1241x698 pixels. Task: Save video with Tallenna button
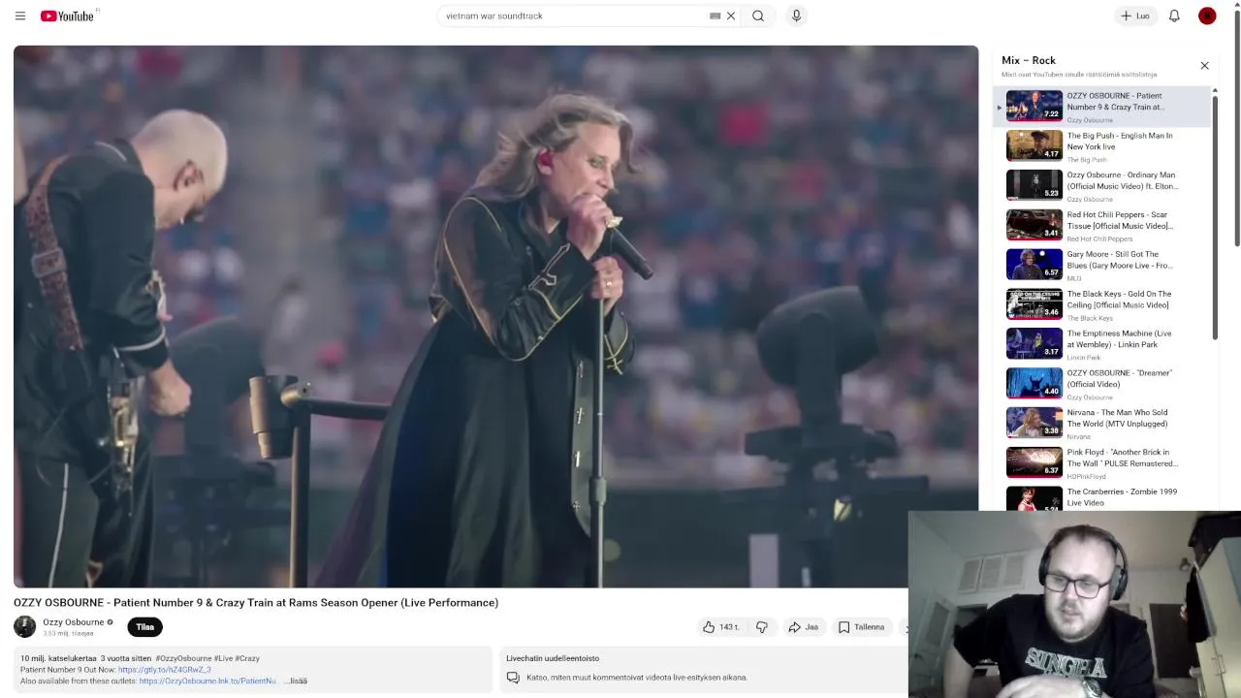coord(862,627)
